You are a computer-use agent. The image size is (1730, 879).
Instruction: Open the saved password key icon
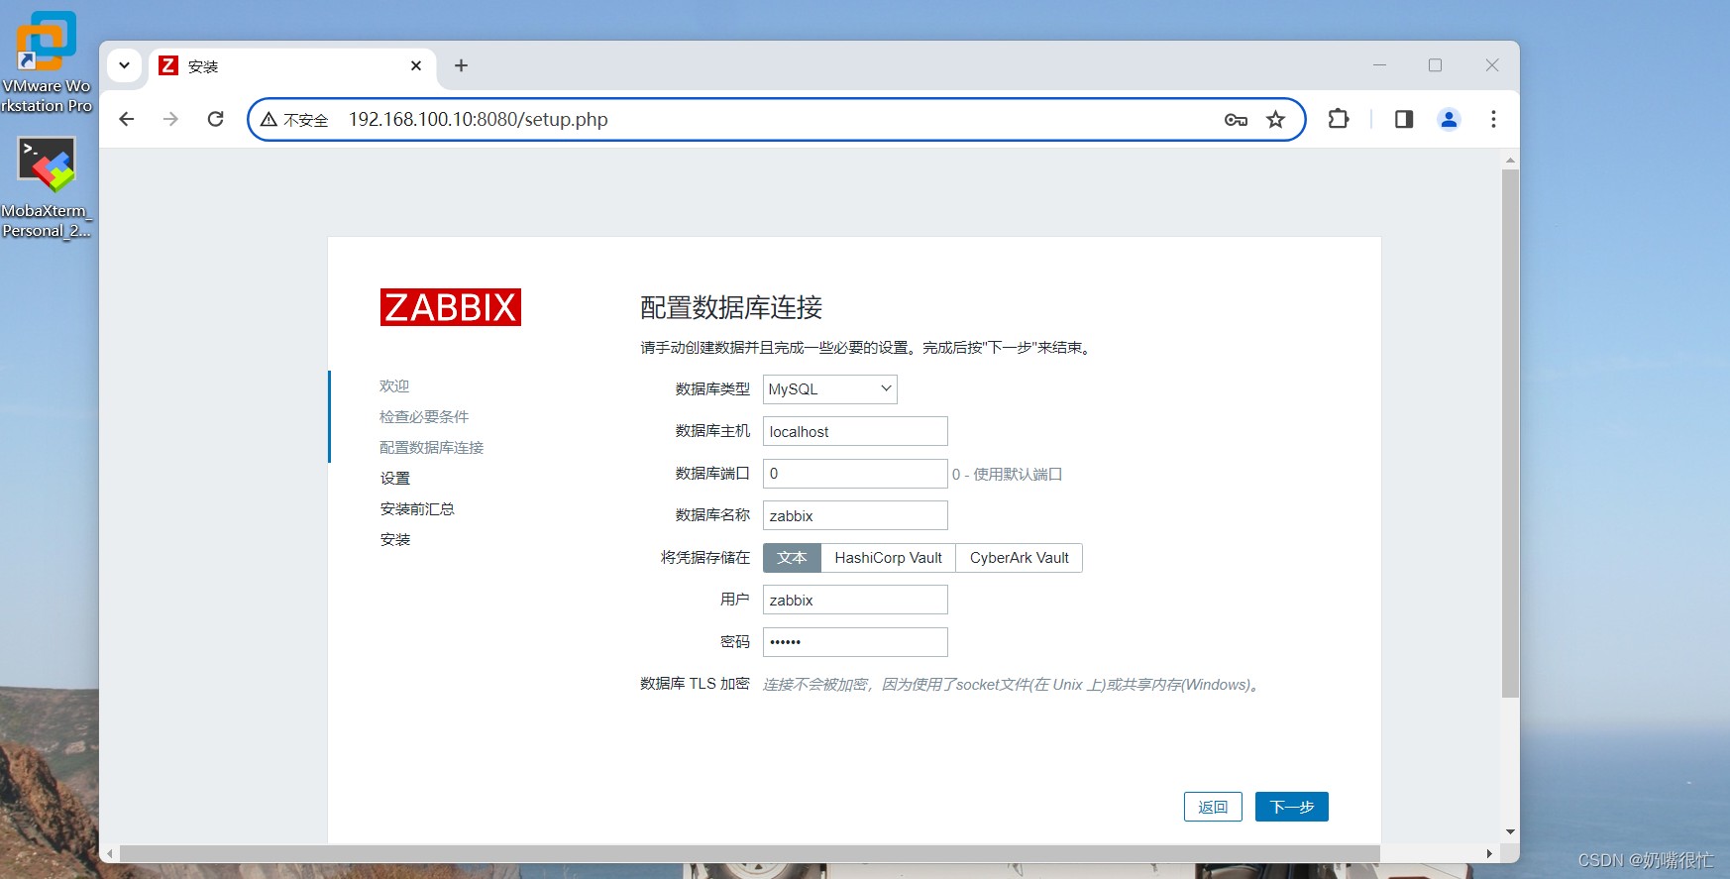(1236, 120)
